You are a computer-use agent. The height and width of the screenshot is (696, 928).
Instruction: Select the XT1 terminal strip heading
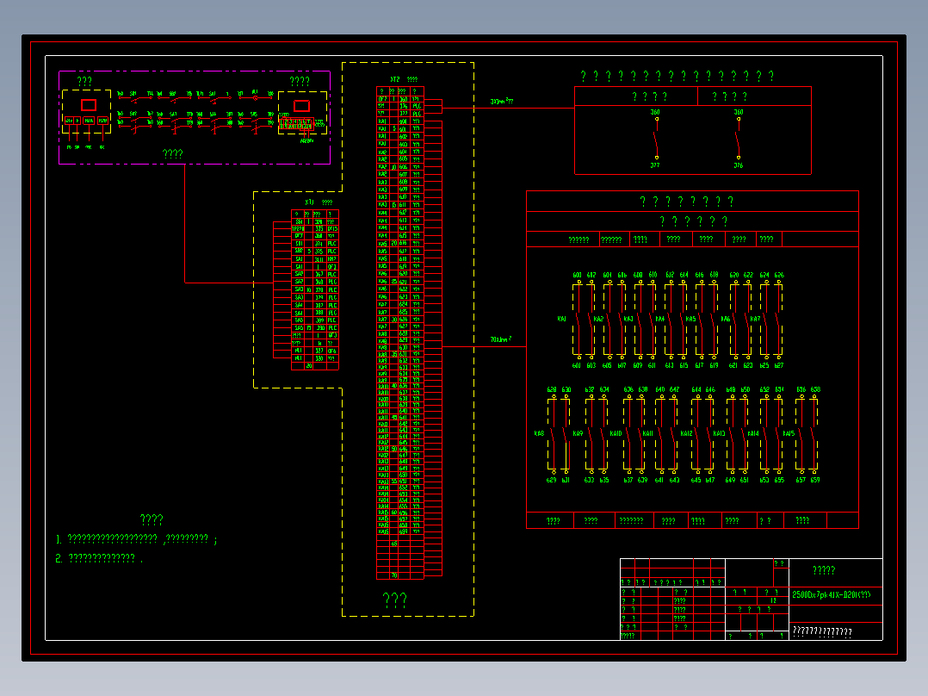pyautogui.click(x=309, y=202)
